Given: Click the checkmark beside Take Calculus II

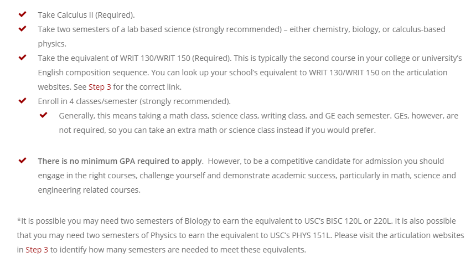Looking at the screenshot, I should click(x=22, y=14).
